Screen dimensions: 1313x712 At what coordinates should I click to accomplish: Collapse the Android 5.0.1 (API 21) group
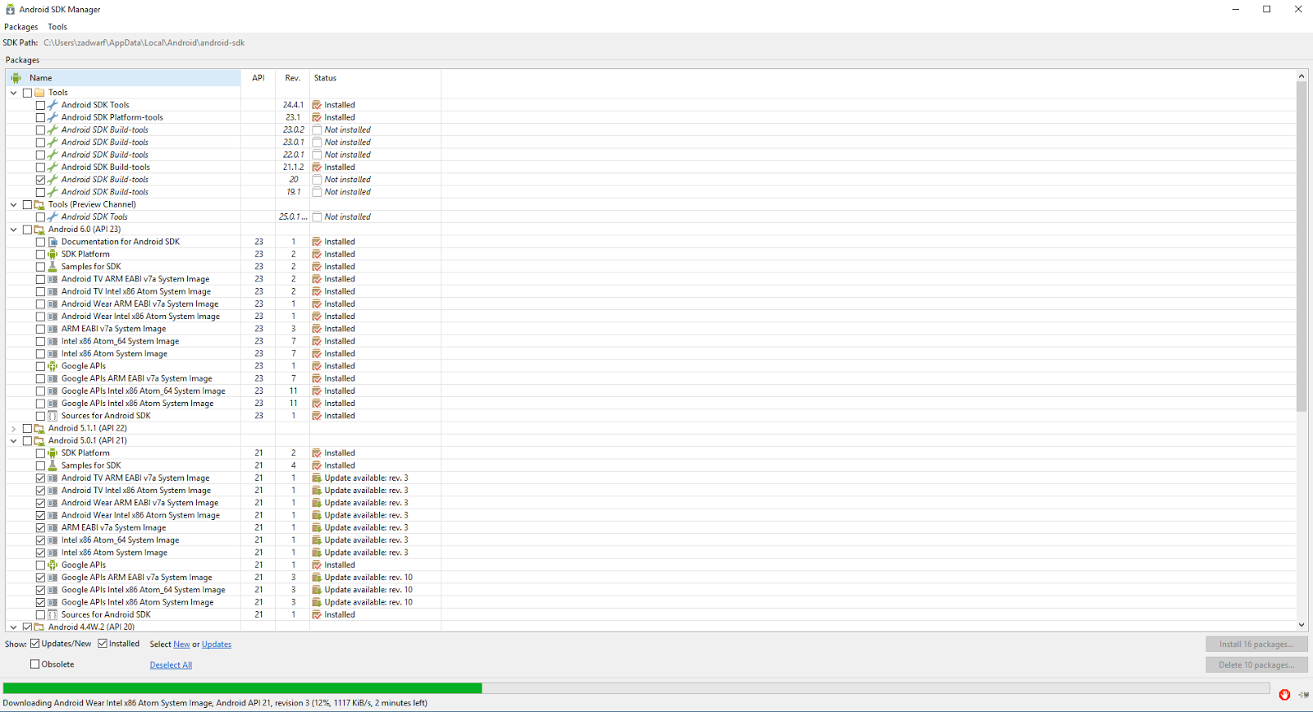tap(13, 440)
